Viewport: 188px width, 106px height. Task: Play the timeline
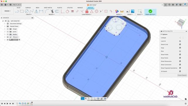[7, 103]
